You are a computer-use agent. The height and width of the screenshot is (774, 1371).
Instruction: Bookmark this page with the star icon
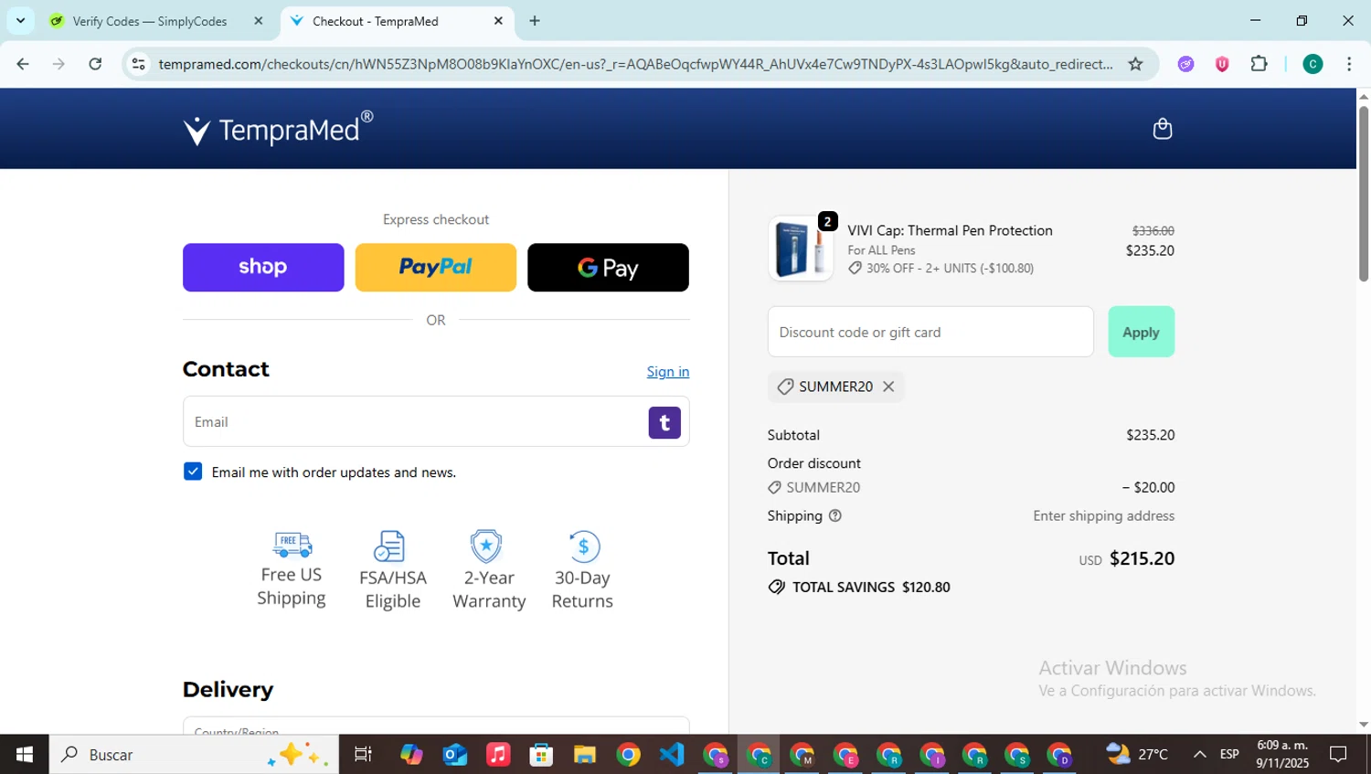click(1135, 64)
